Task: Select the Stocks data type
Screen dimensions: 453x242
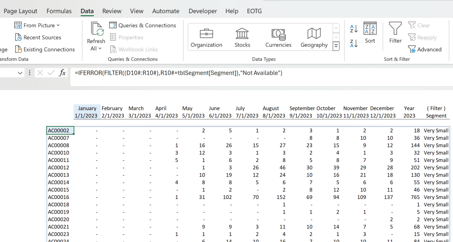Action: pyautogui.click(x=242, y=37)
